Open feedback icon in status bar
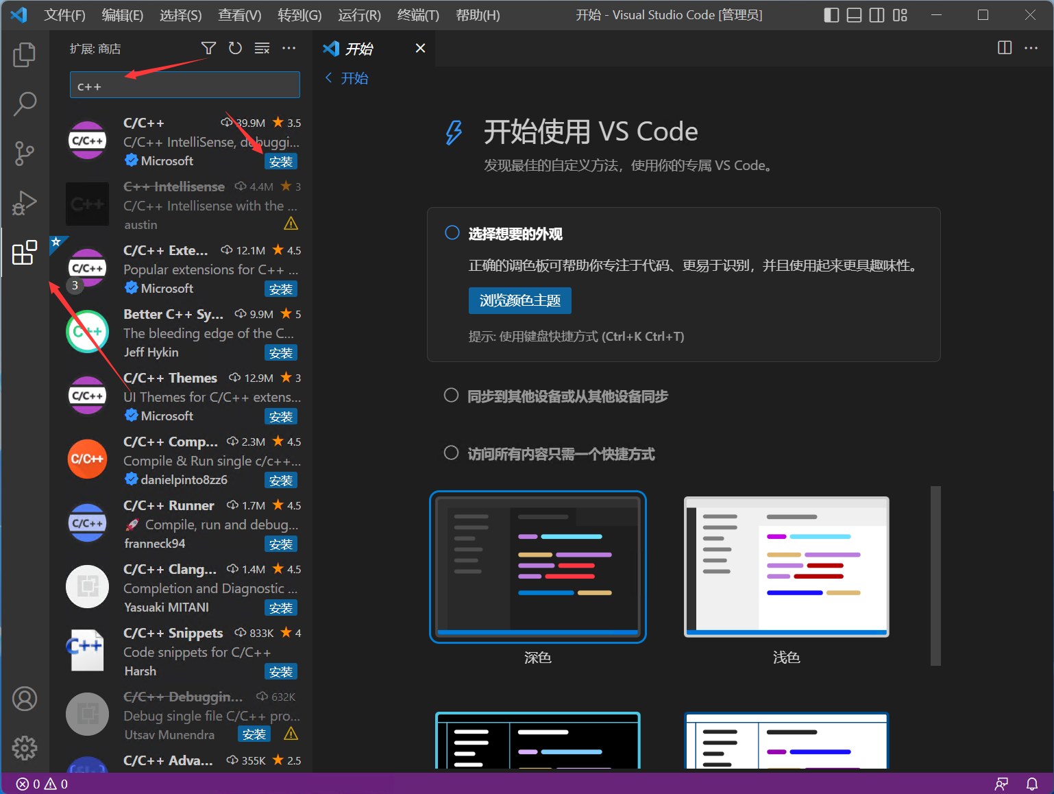Screen dimensions: 1054x794 click(x=1001, y=784)
